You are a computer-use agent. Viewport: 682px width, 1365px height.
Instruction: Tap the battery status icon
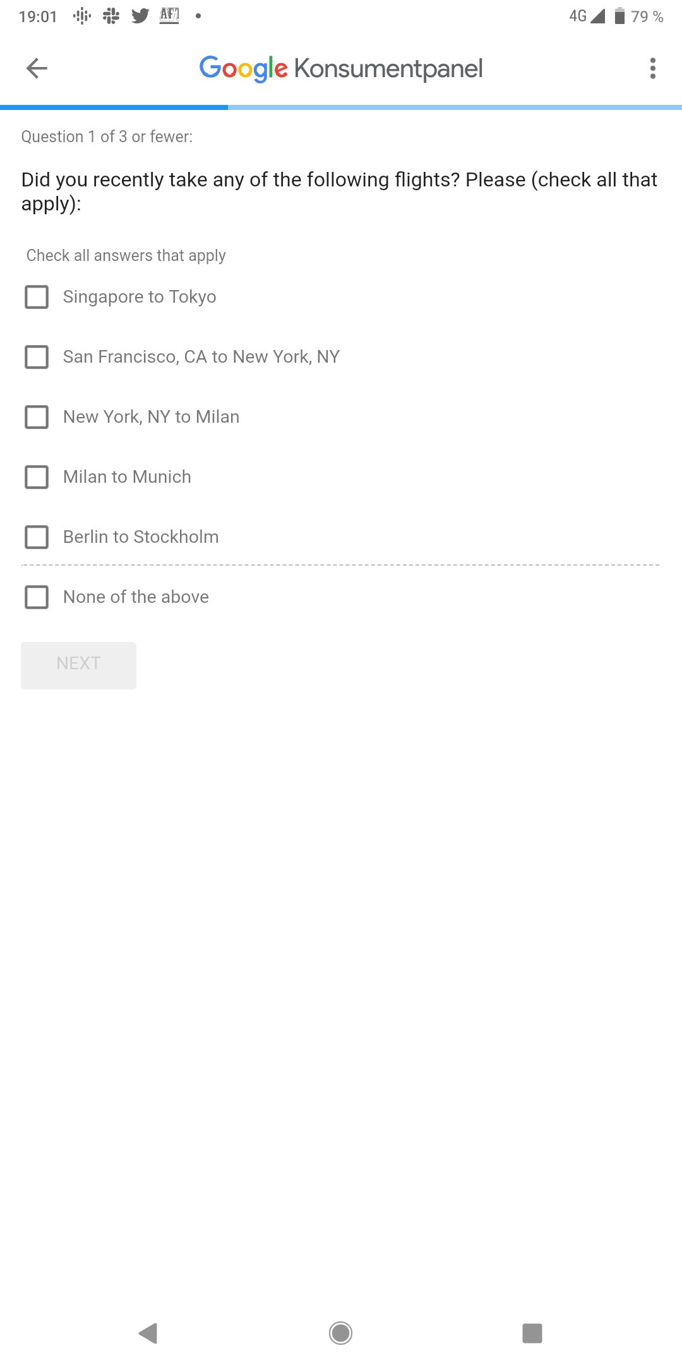[x=619, y=16]
